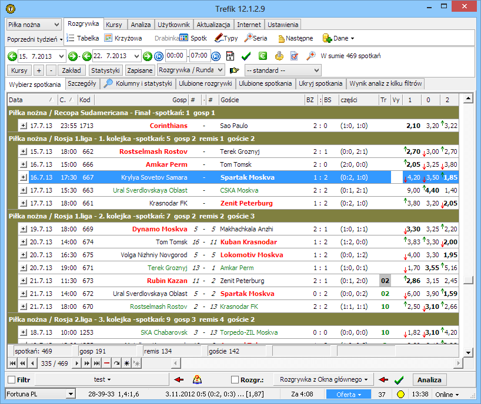481x404 pixels.
Task: Click the pointing hand icon beside Rozgrywka / Runda
Action: tap(234, 70)
